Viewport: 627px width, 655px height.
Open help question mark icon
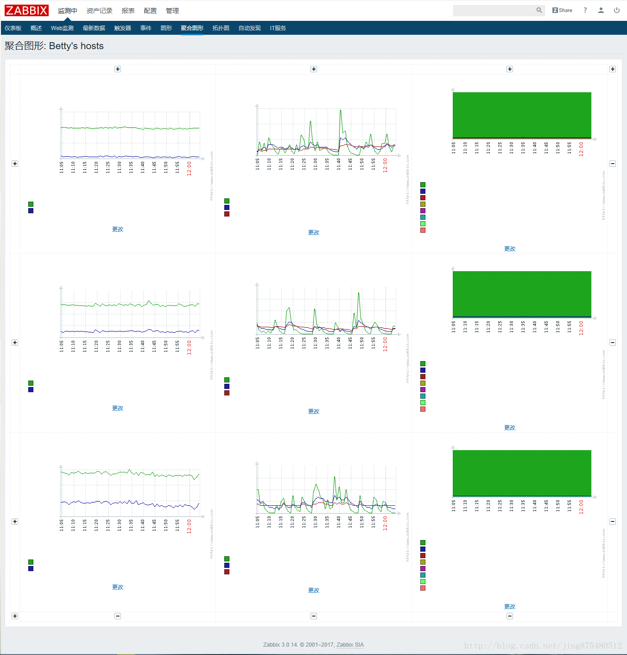coord(585,10)
